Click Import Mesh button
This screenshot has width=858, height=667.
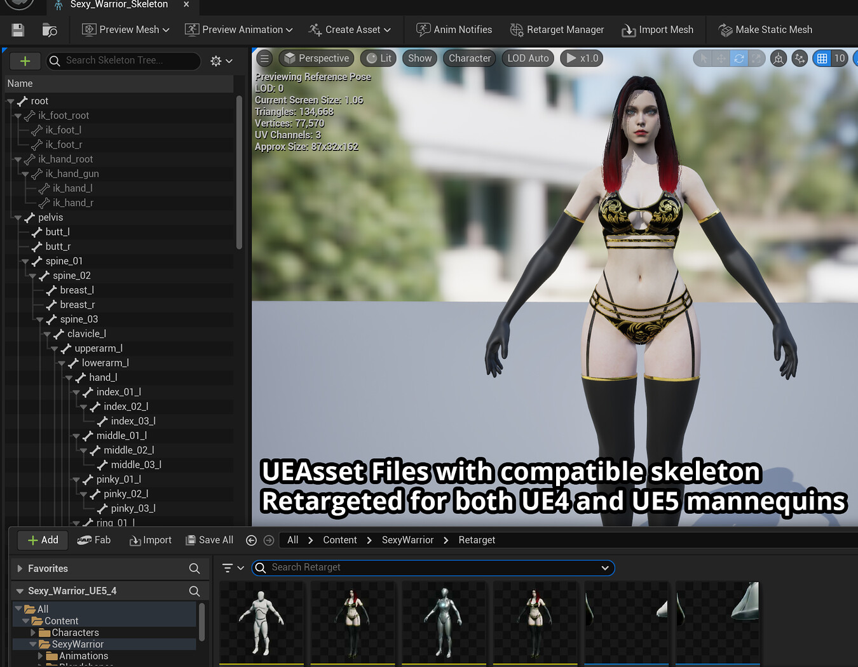point(657,30)
